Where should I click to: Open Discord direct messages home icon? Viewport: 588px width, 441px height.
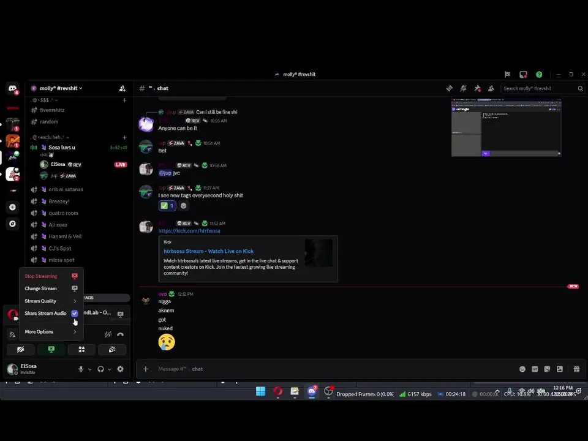pos(12,88)
